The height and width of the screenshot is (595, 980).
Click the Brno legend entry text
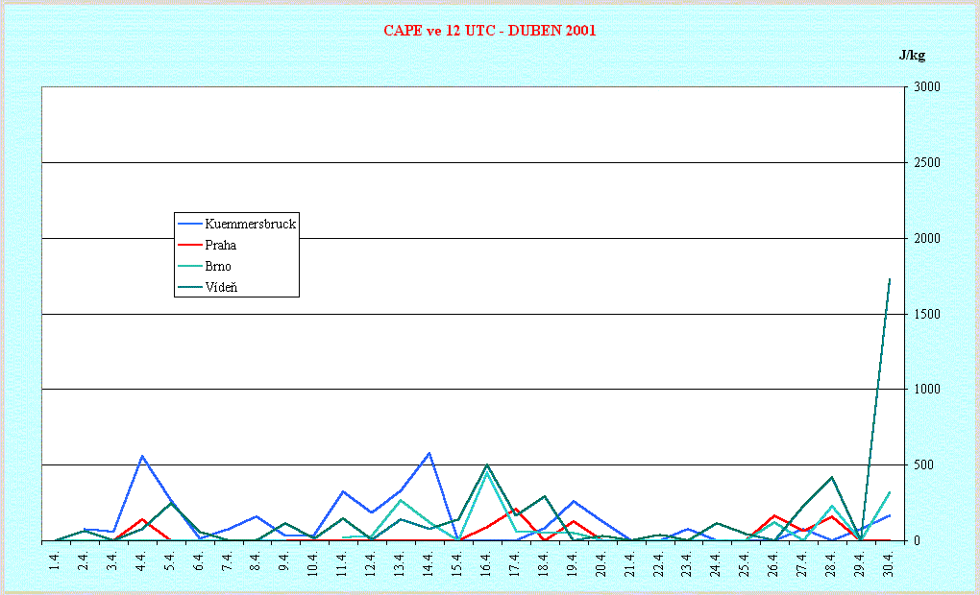click(x=218, y=266)
